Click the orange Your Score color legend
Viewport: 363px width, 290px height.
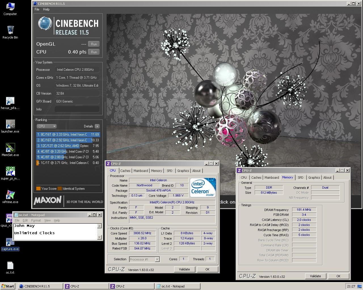[38, 189]
